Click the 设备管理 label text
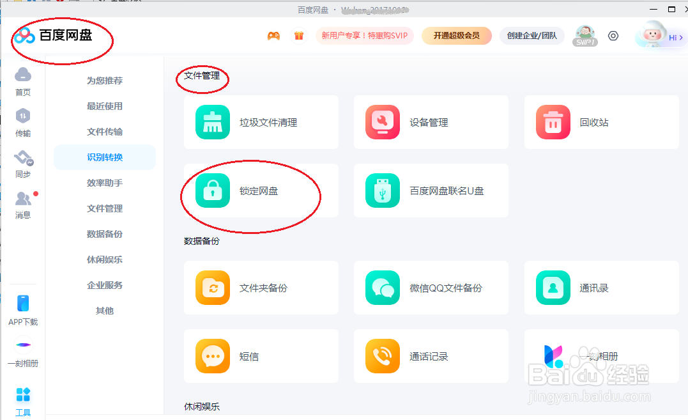The height and width of the screenshot is (420, 688). pos(429,123)
